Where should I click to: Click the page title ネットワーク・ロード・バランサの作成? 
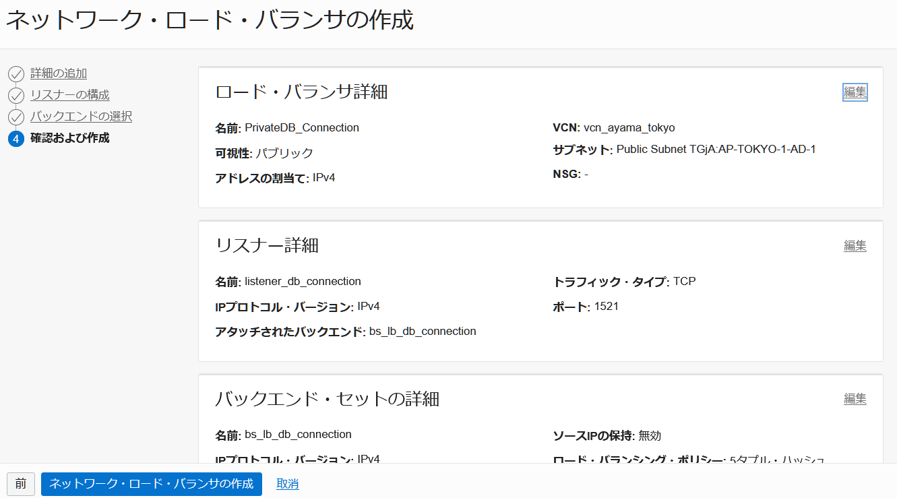point(210,20)
